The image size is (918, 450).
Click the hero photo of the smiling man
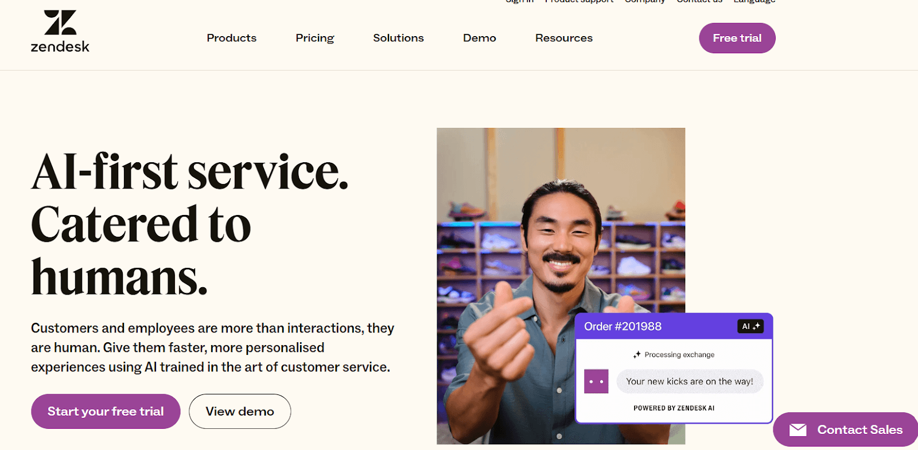click(561, 286)
